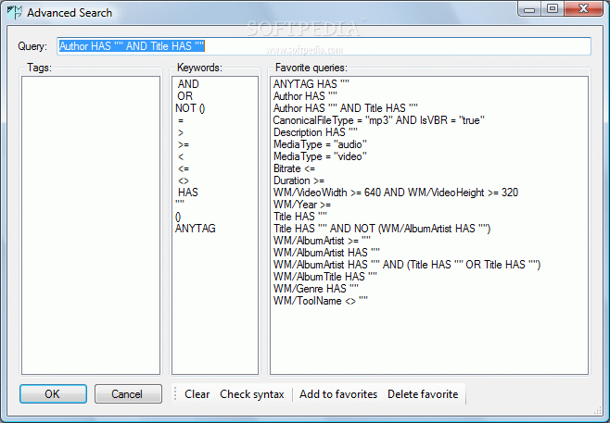This screenshot has height=423, width=610.
Task: Select favorite query Author HAS ""
Action: pos(305,96)
